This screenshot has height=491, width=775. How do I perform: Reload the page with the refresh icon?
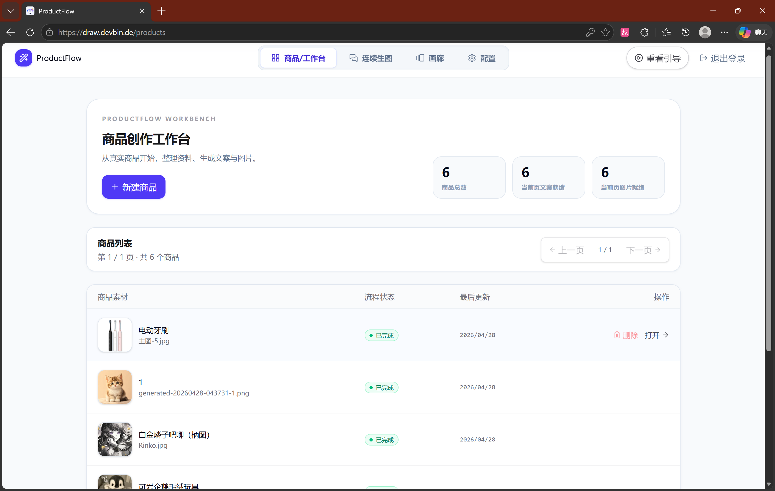click(30, 32)
